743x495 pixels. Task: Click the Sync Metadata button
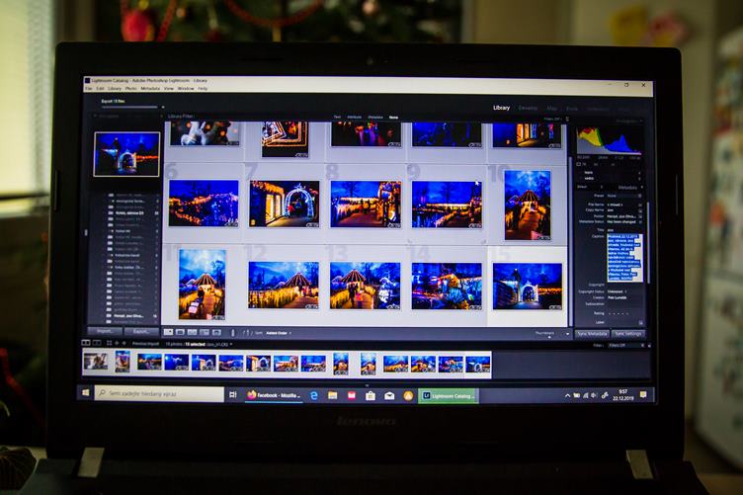[592, 334]
